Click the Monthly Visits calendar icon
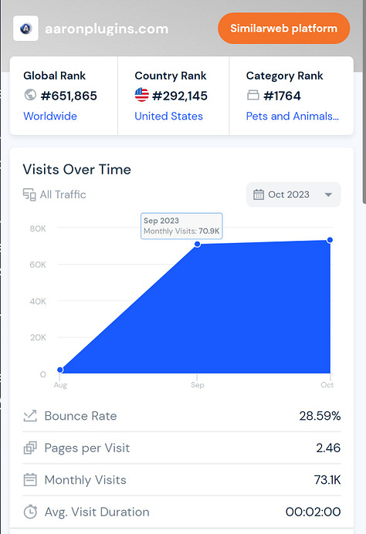366x534 pixels. pyautogui.click(x=30, y=480)
